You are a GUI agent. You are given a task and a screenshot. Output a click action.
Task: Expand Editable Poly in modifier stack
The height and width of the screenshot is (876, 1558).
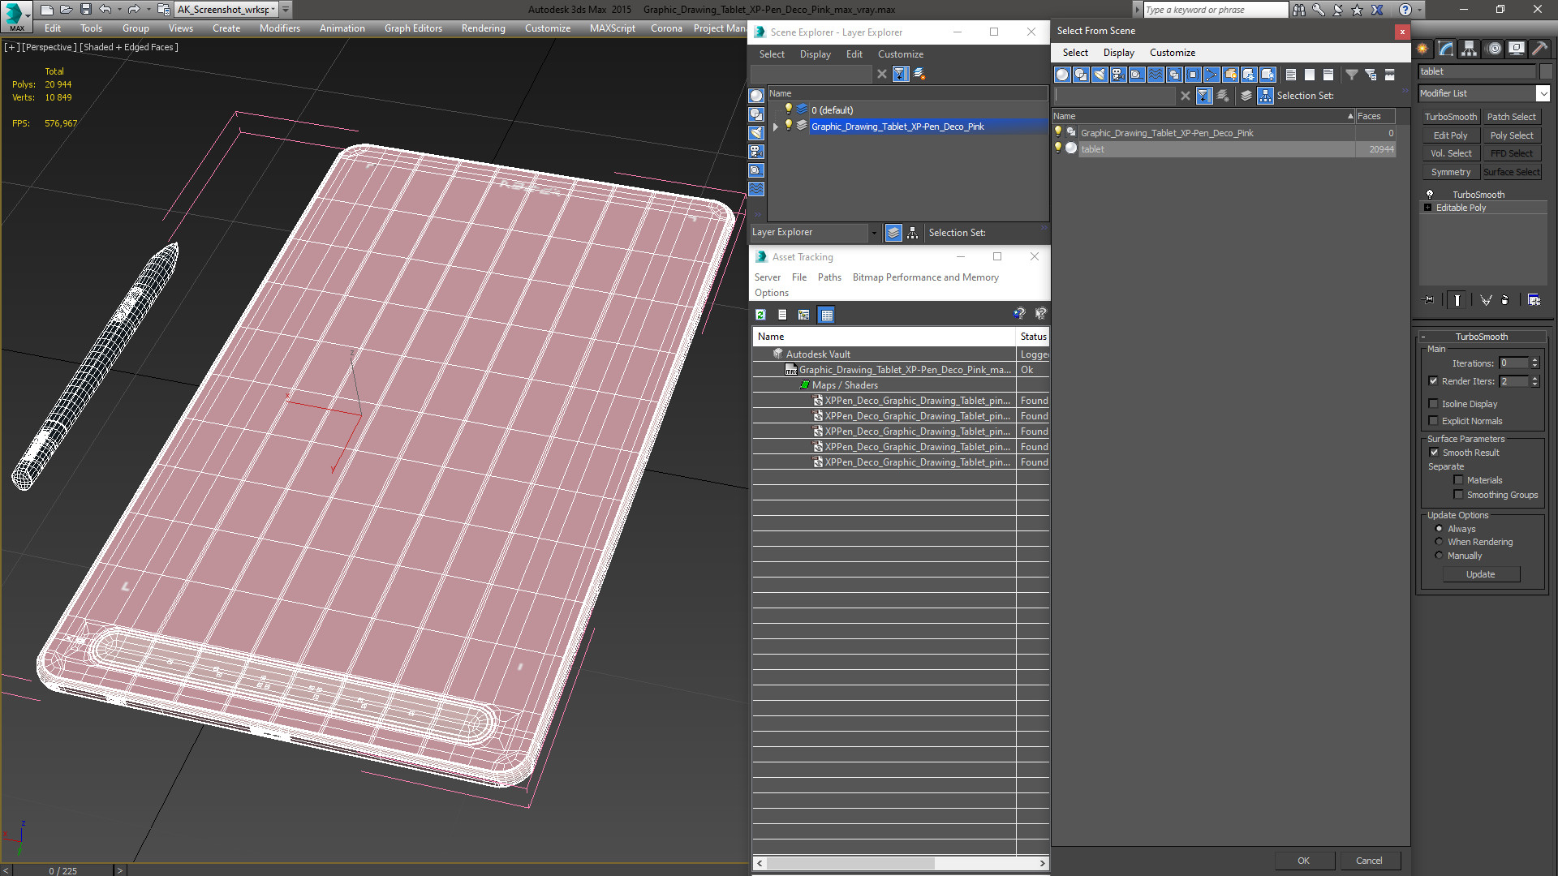[x=1428, y=208]
